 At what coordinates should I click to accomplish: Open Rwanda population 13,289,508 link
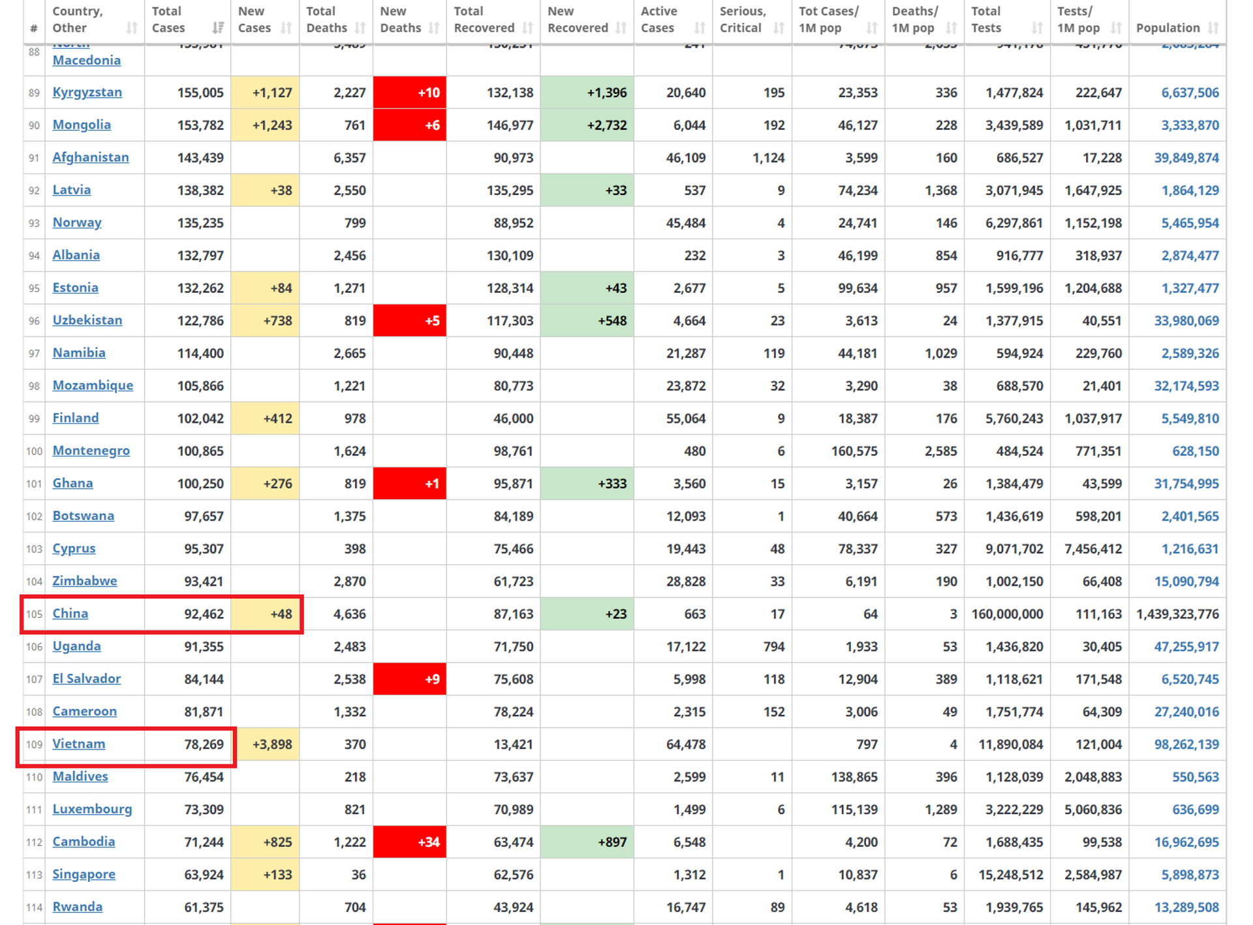click(x=1186, y=907)
